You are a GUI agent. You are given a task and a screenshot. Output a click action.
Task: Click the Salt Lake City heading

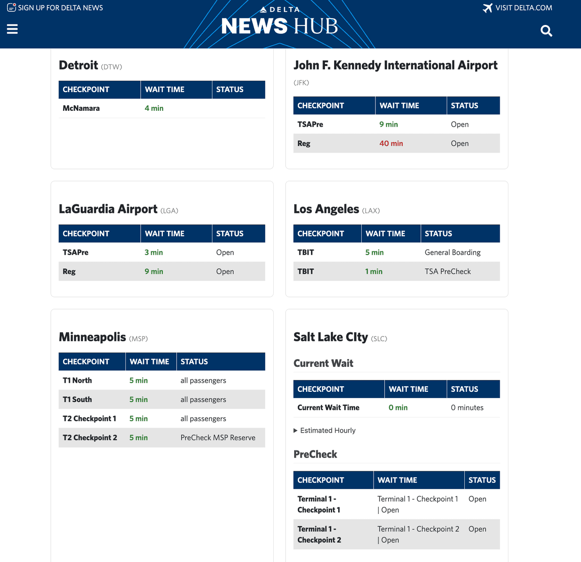330,337
